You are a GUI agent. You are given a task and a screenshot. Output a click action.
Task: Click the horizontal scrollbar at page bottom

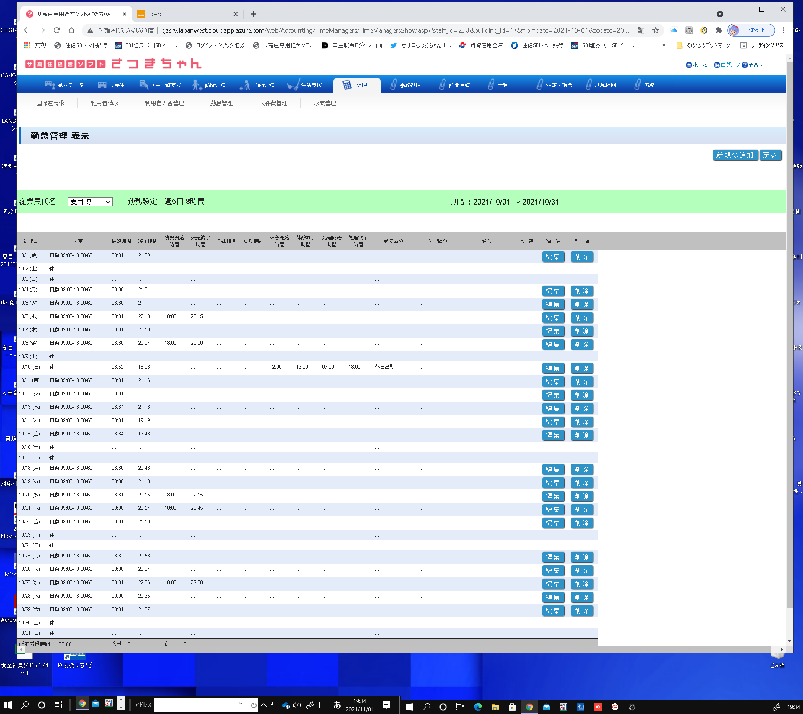click(x=393, y=649)
